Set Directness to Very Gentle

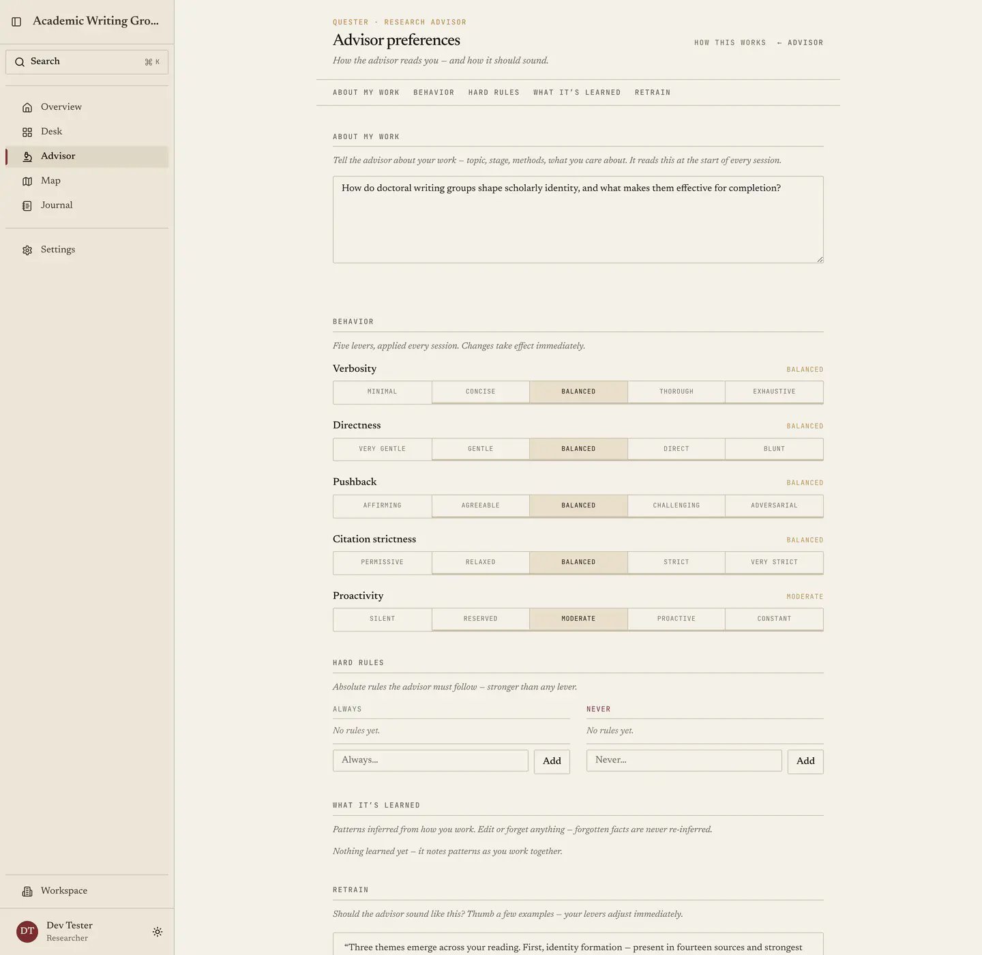pos(383,450)
